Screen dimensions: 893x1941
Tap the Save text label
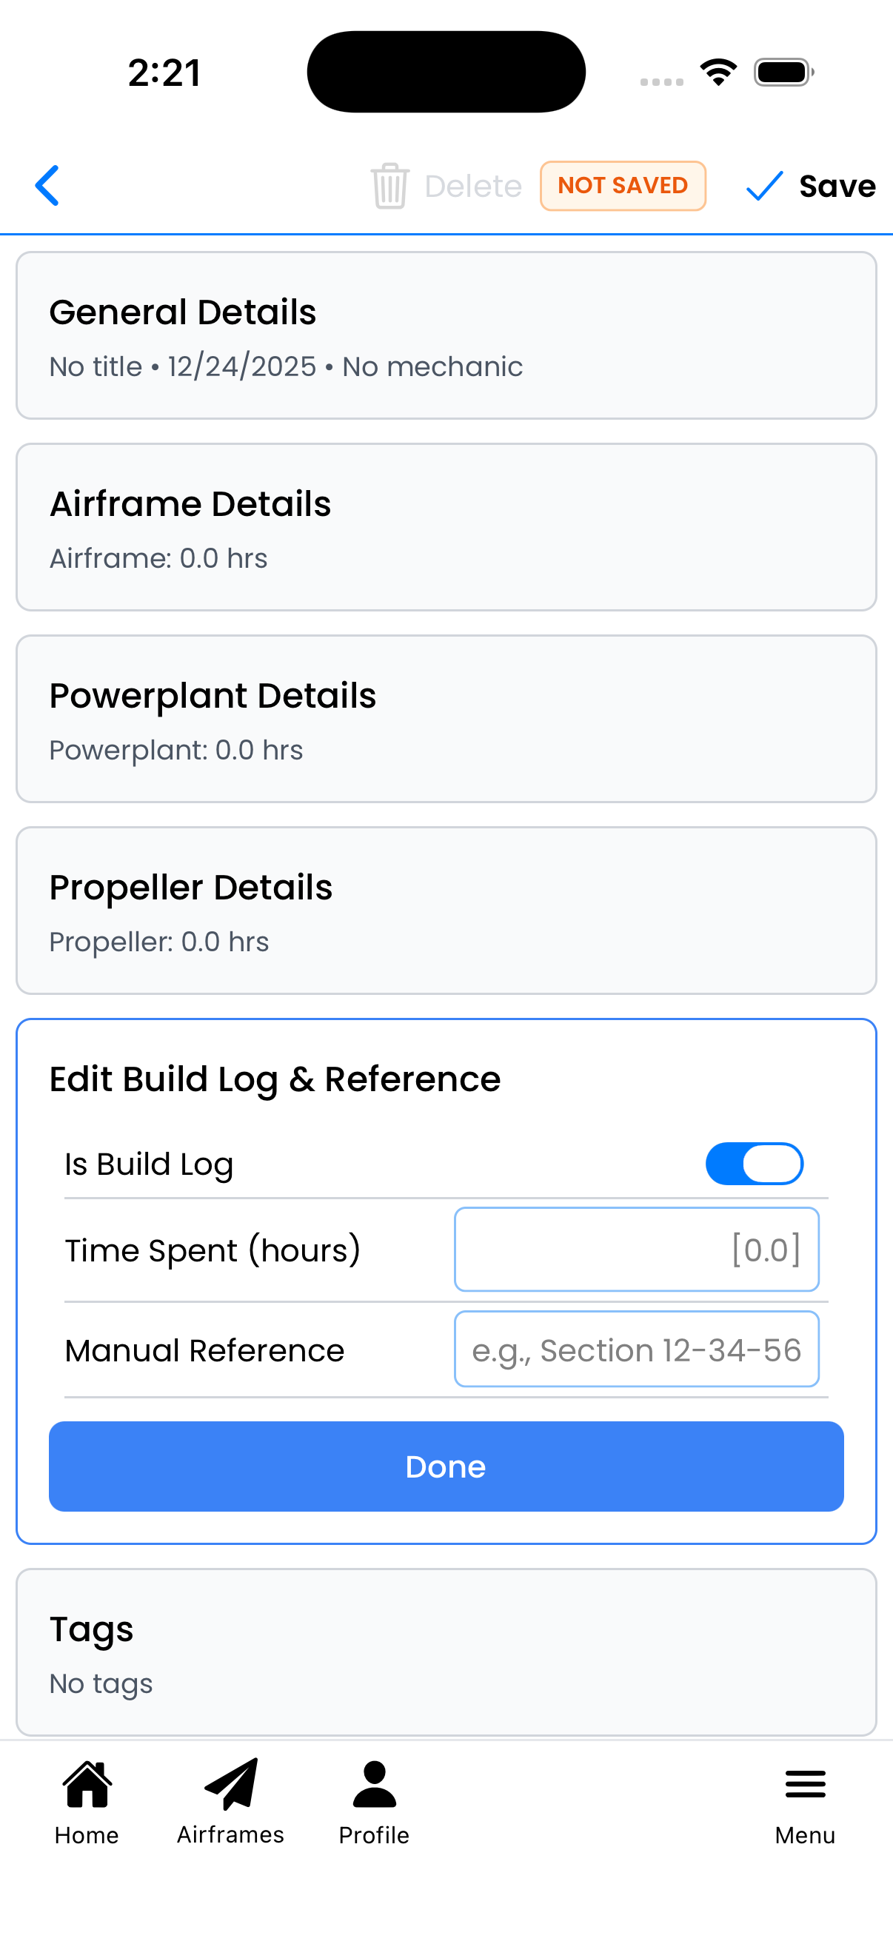click(837, 185)
